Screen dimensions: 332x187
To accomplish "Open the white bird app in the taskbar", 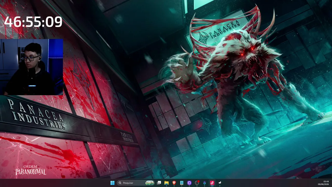I will pos(220,183).
